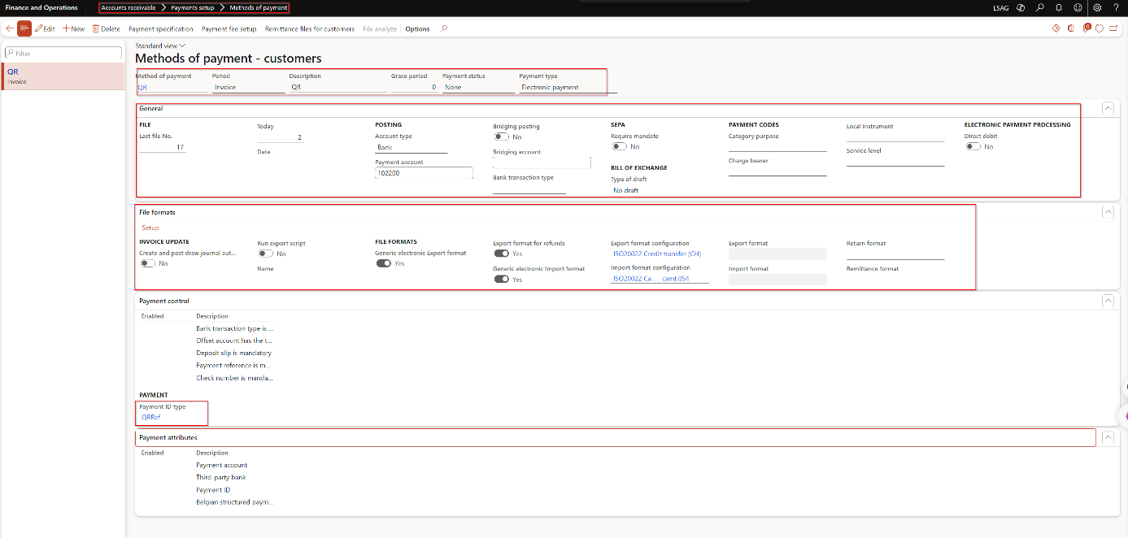This screenshot has height=538, width=1128.
Task: Toggle the list pane hamburger icon
Action: 24,28
